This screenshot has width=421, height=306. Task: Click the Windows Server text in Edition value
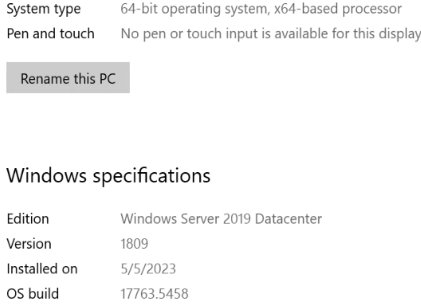pos(170,219)
